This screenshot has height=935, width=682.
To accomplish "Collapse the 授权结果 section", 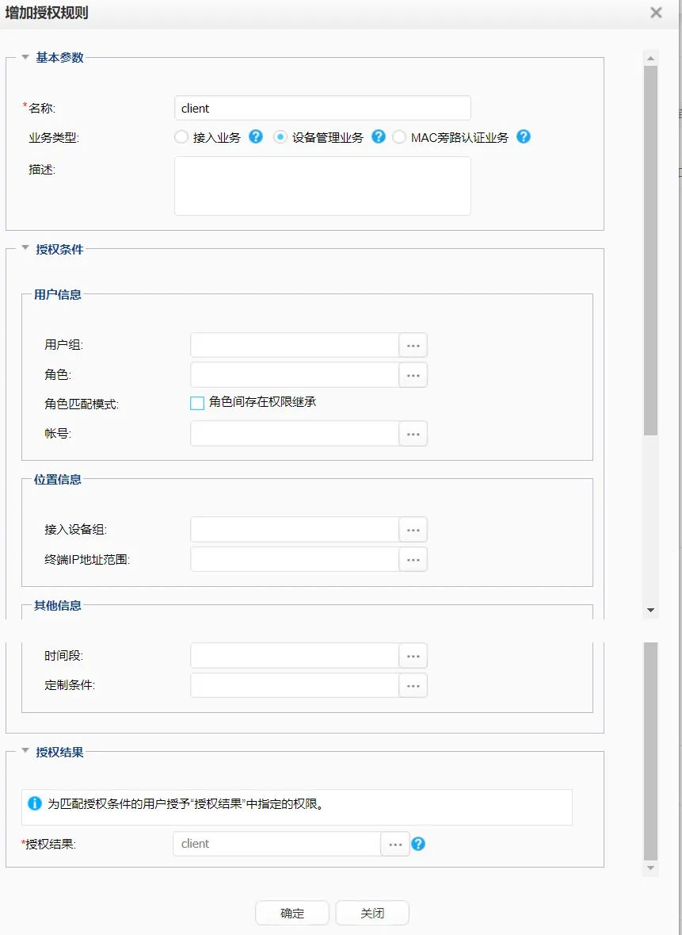I will pos(25,751).
